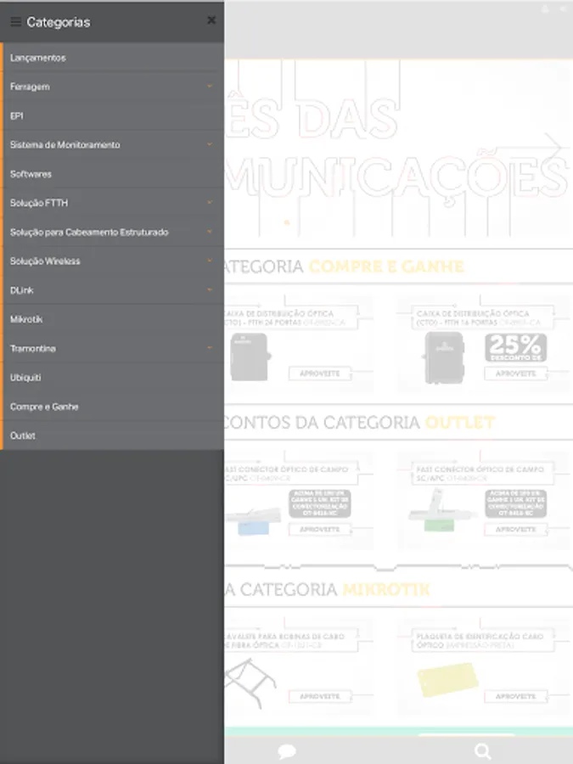The width and height of the screenshot is (573, 764).
Task: Expand the DLink chevron
Action: tap(210, 290)
